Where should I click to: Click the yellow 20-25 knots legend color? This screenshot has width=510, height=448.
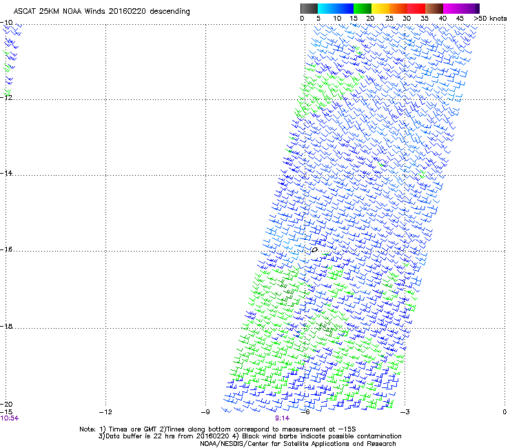tap(380, 8)
